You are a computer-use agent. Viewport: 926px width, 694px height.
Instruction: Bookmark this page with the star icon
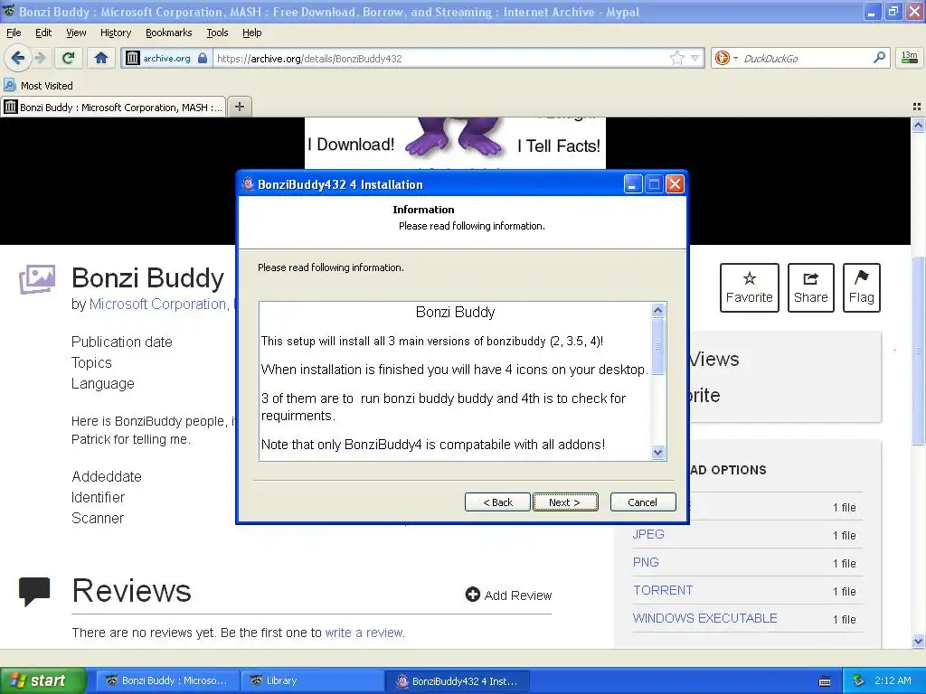coord(676,58)
